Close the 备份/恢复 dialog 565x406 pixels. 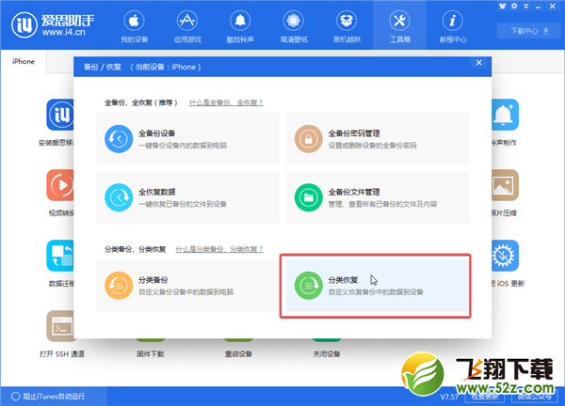point(479,63)
